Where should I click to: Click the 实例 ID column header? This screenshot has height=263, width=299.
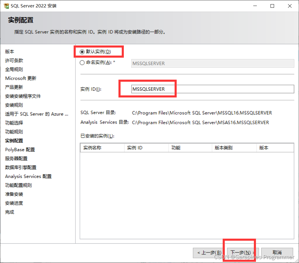[x=146, y=148]
